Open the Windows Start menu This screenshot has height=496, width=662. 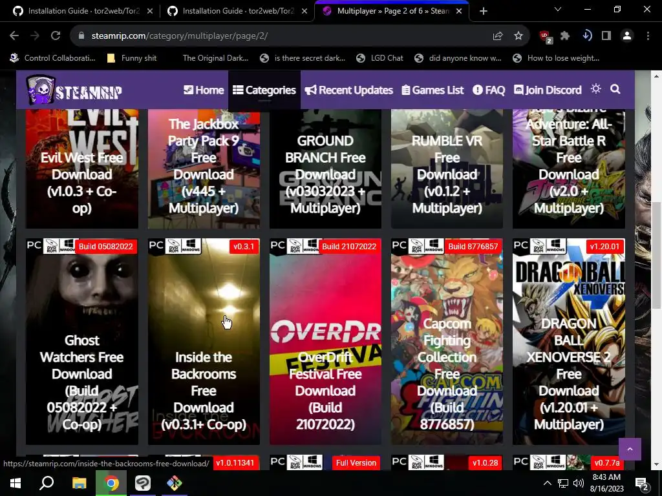coord(16,483)
